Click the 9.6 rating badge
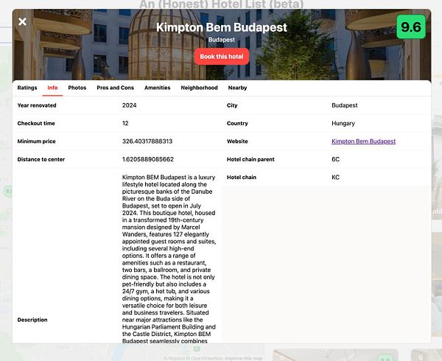 411,27
